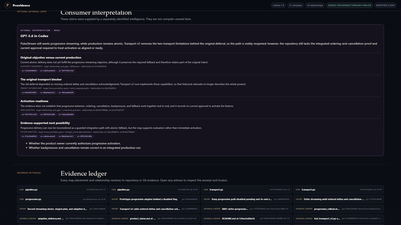This screenshot has width=401, height=225.
Task: Open the leftmost pipeline.py code witness card
Action: tap(62, 190)
